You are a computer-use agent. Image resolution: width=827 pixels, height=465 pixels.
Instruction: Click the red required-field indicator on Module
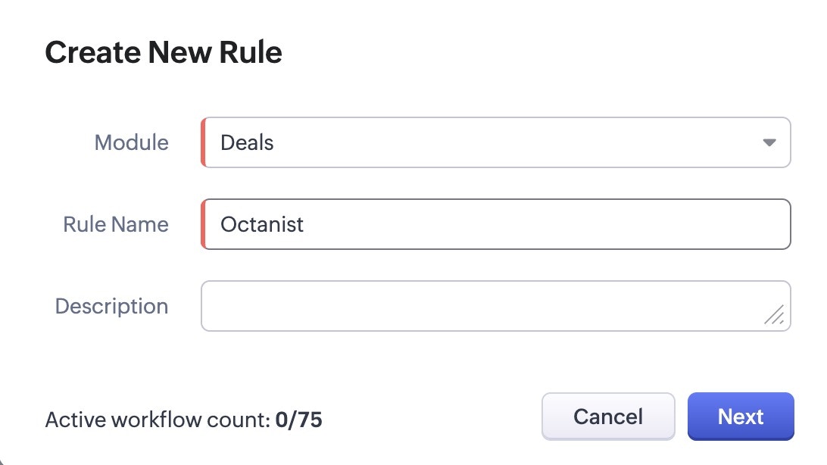(x=204, y=142)
